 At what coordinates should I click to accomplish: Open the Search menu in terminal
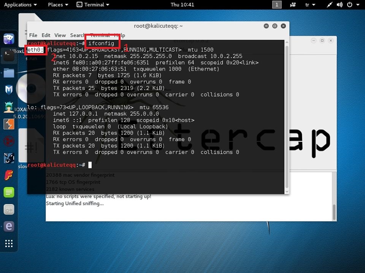pyautogui.click(x=77, y=35)
